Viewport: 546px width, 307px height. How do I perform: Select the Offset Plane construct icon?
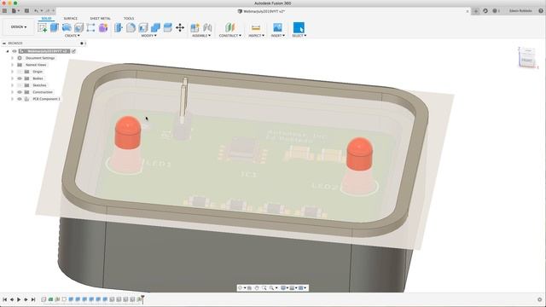pyautogui.click(x=229, y=27)
